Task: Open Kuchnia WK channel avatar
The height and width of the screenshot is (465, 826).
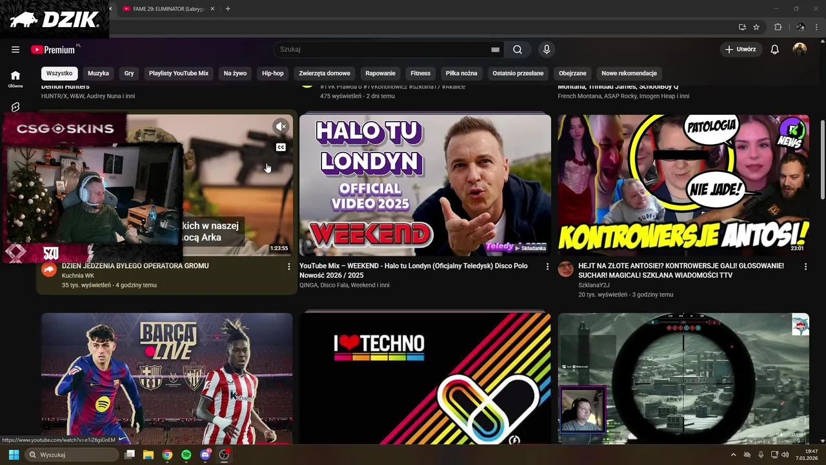Action: tap(49, 269)
